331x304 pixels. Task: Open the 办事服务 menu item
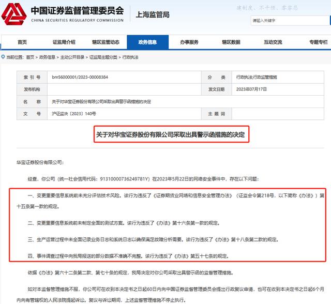click(x=189, y=42)
